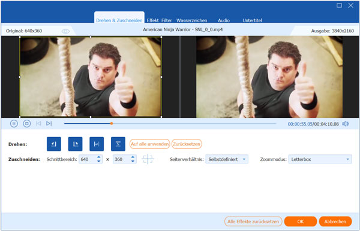
Task: Click Alle Effekte zurücksetzen
Action: tap(253, 221)
